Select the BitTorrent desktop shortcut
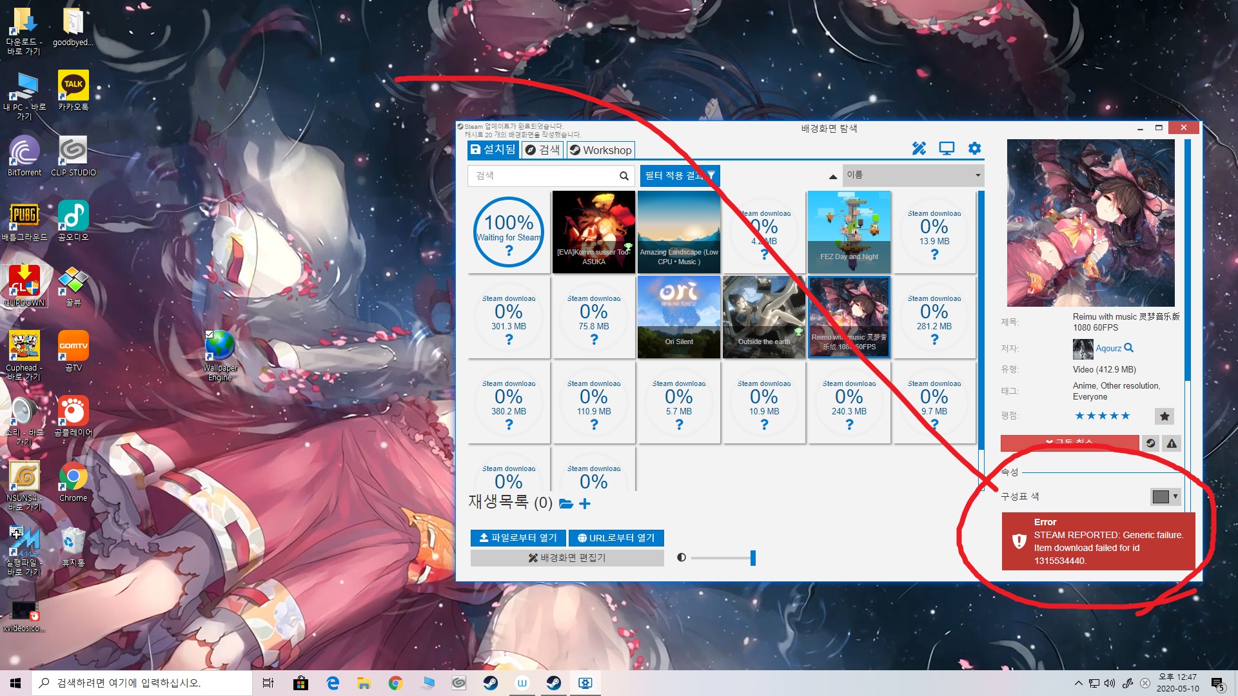This screenshot has height=696, width=1238. (25, 156)
